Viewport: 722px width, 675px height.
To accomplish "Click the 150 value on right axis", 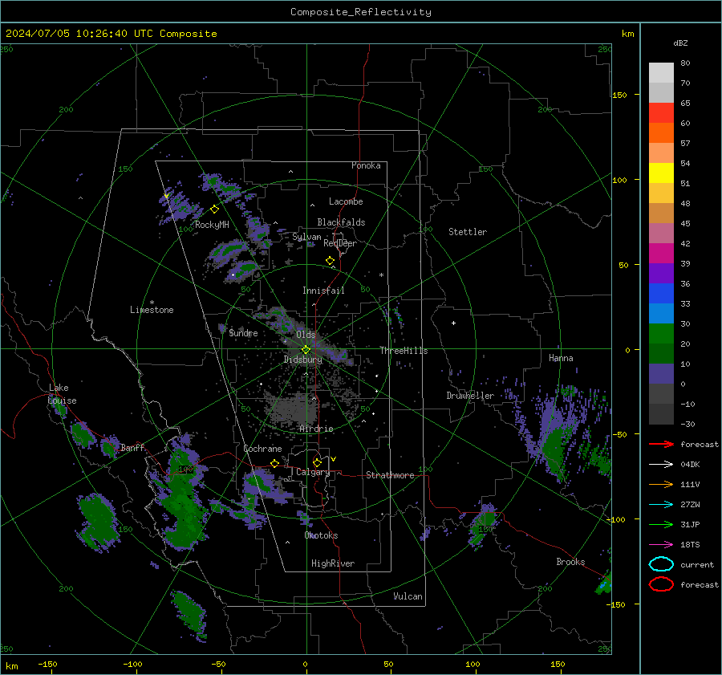I will [x=619, y=95].
